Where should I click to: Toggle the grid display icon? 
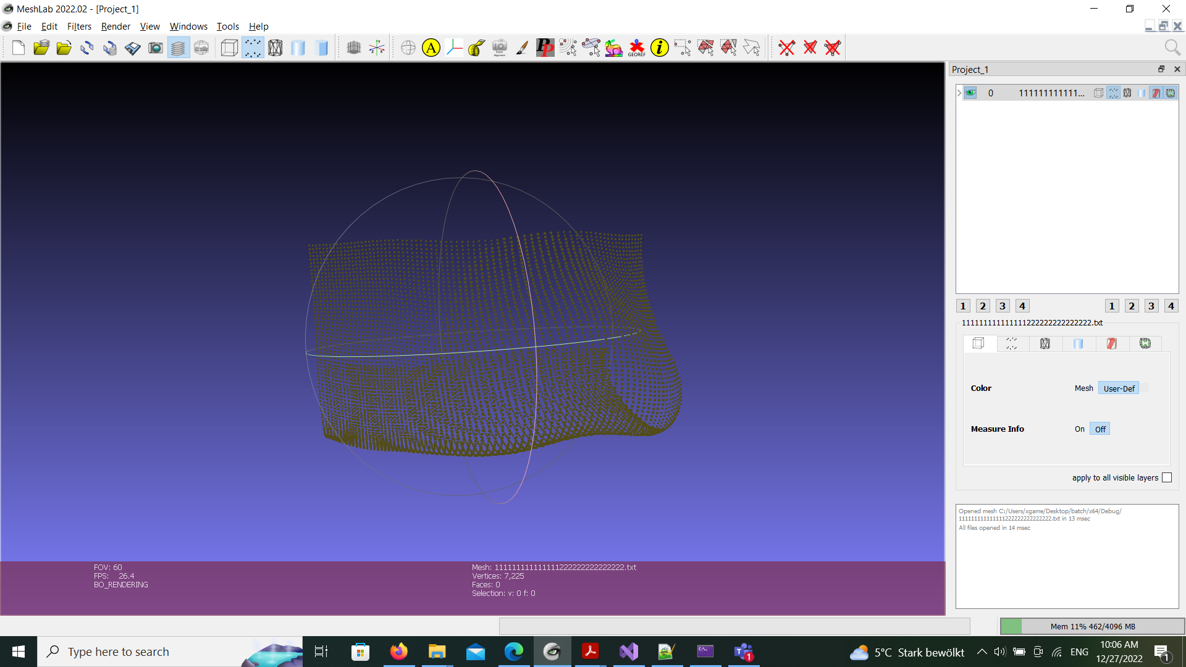click(x=354, y=48)
